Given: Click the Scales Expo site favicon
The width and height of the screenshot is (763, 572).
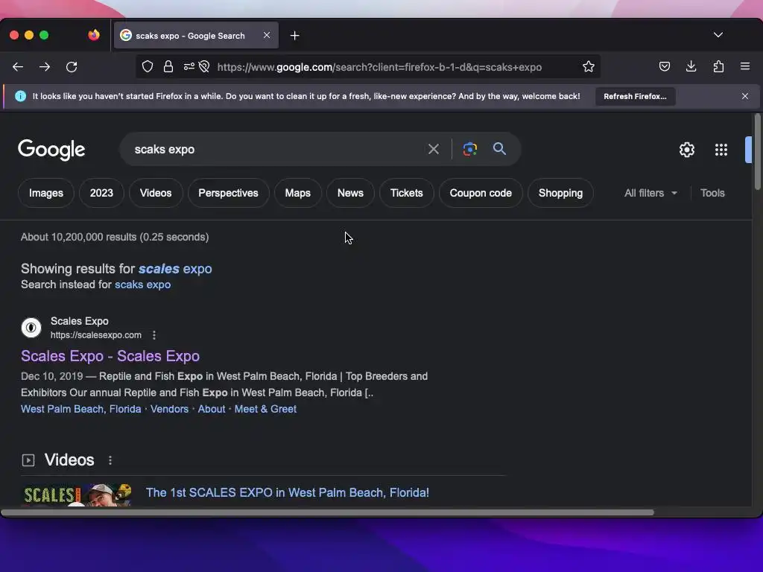Looking at the screenshot, I should coord(31,328).
